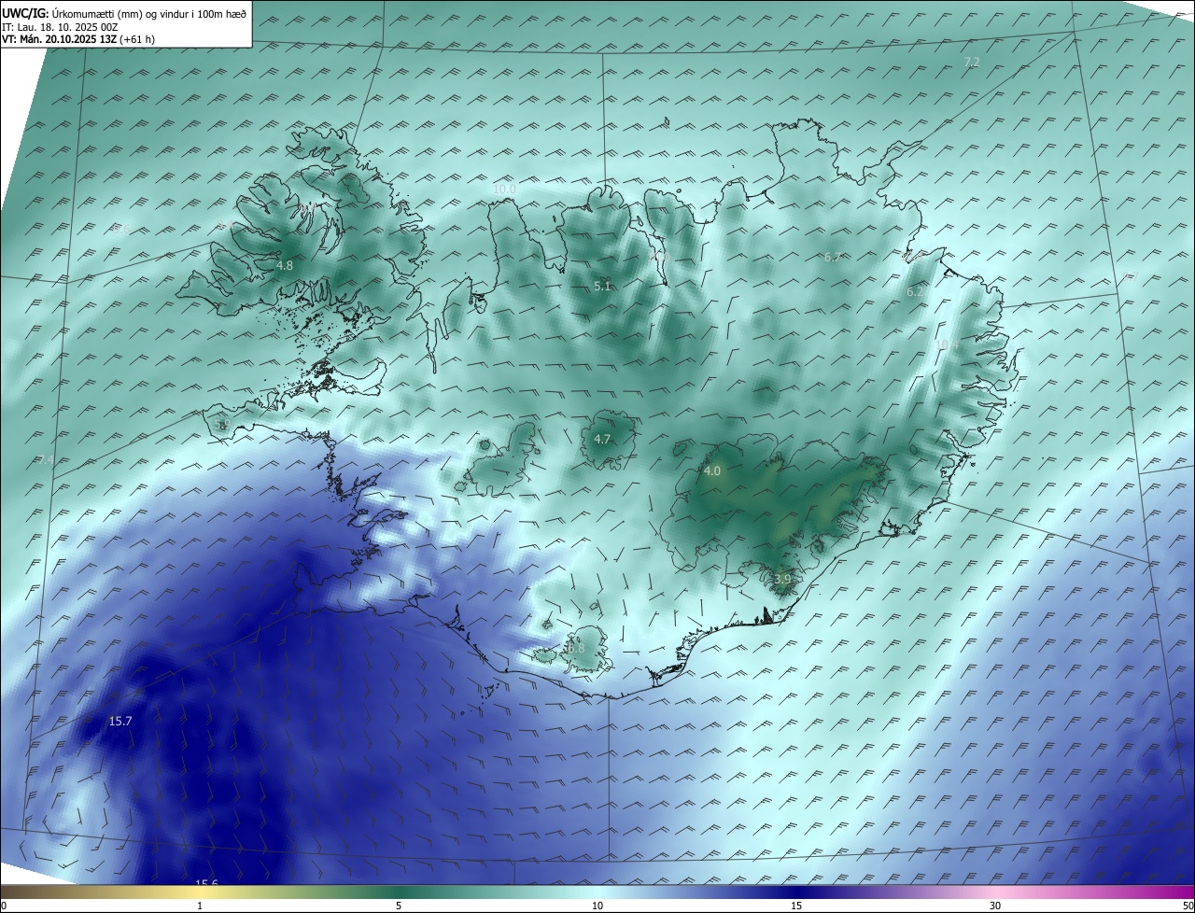Click the 15 tick on the color legend

(796, 906)
